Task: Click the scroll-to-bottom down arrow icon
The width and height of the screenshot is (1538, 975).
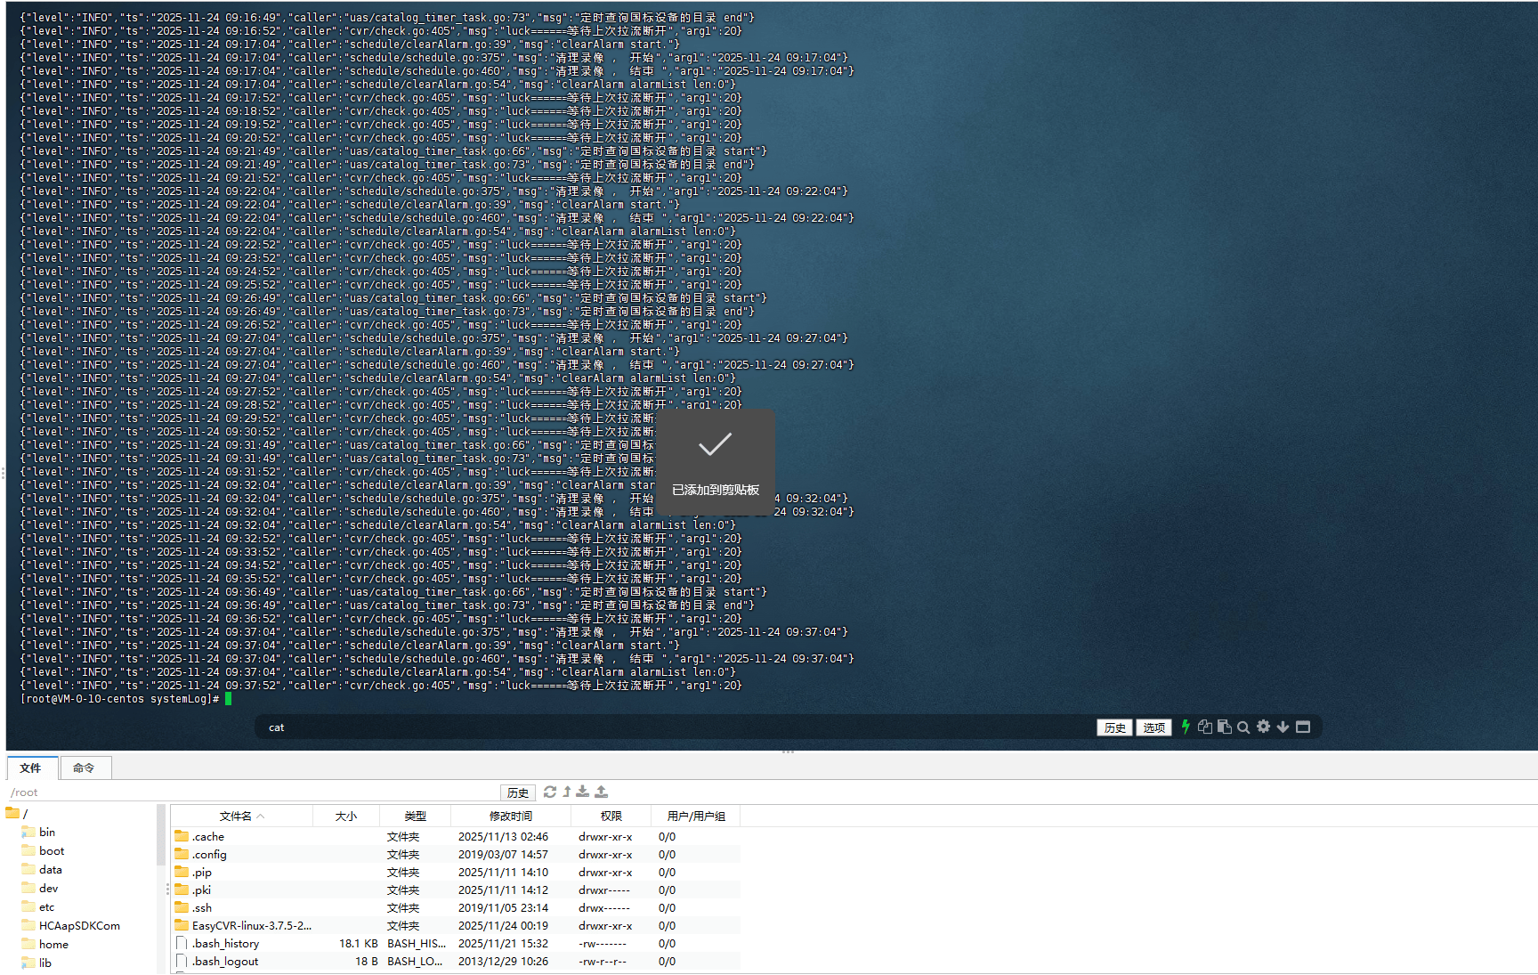Action: pos(1283,727)
